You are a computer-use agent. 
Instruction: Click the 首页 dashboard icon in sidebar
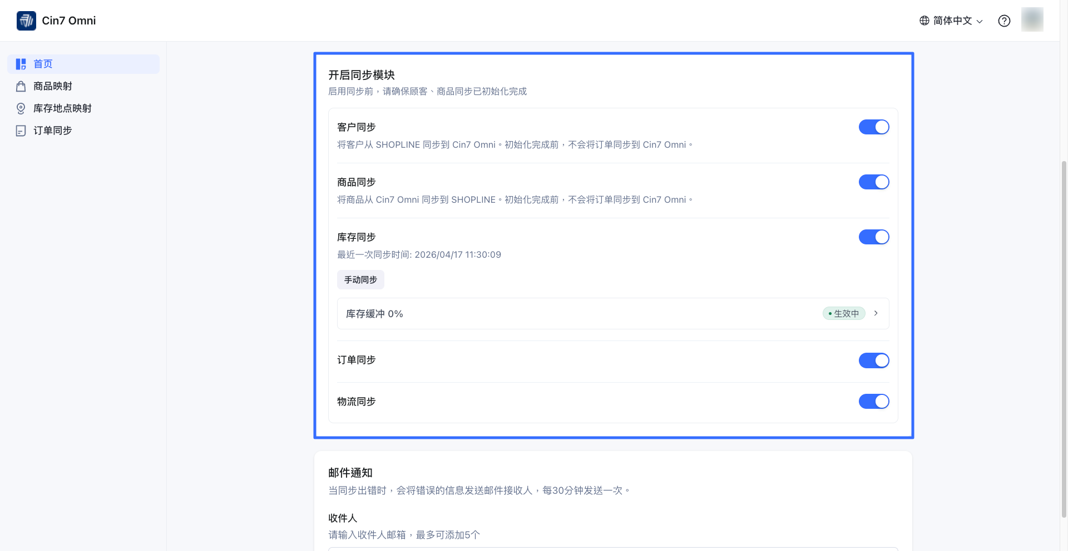pyautogui.click(x=21, y=64)
